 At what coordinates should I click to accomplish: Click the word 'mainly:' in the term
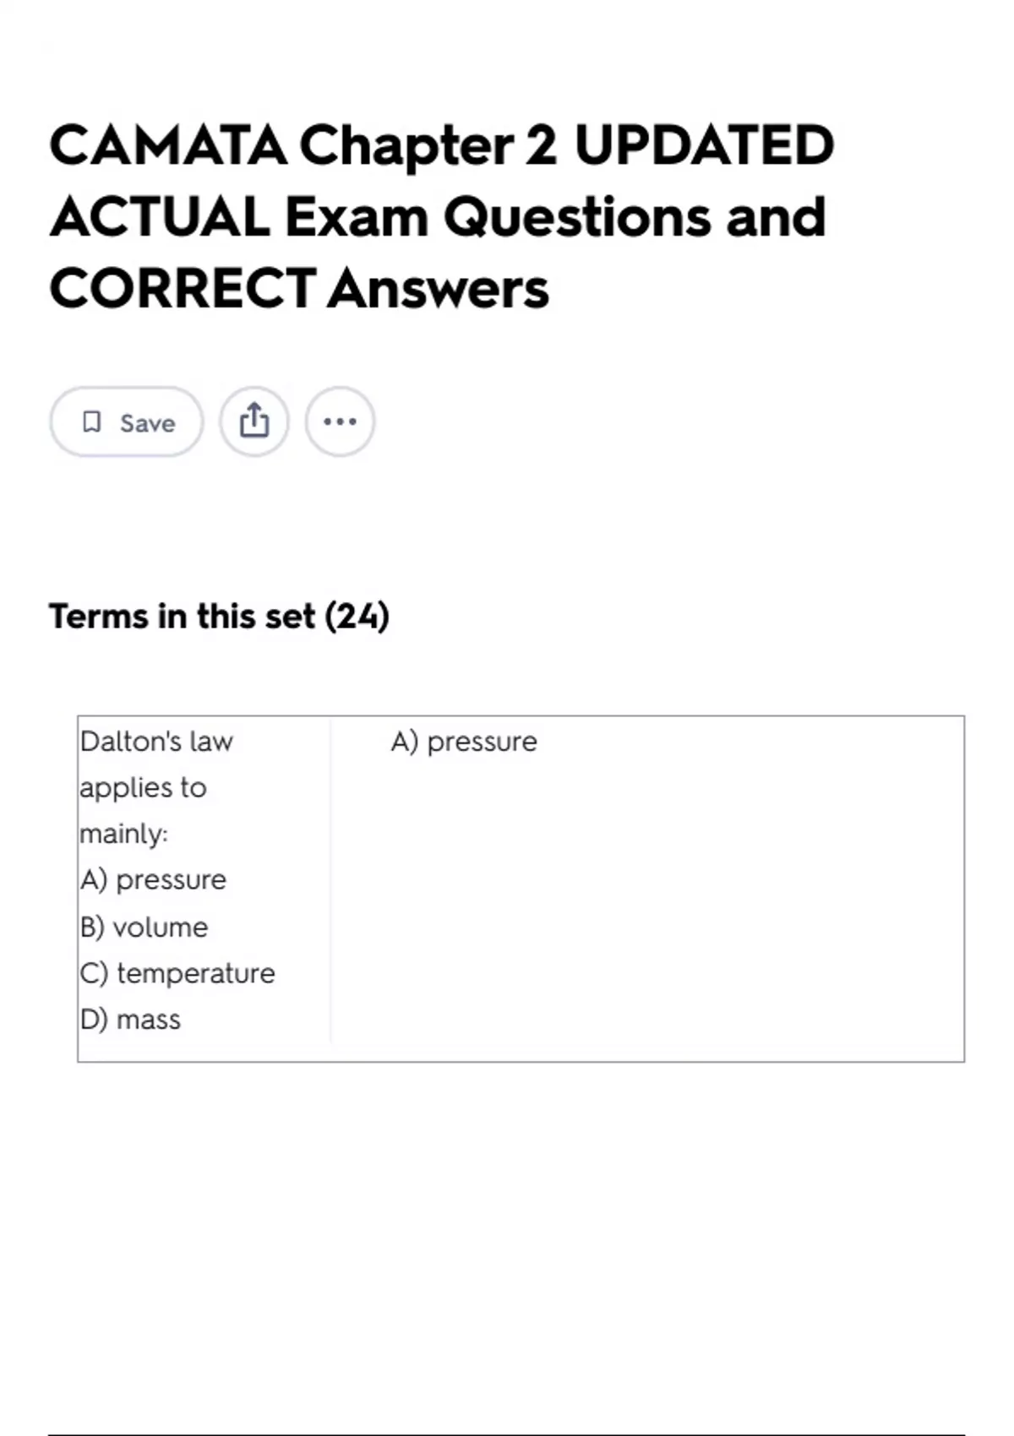(123, 834)
